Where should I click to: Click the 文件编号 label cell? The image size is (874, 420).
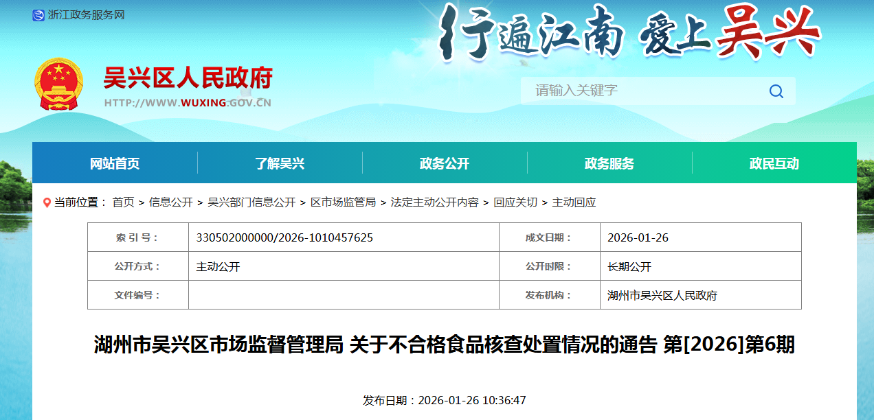tap(138, 295)
